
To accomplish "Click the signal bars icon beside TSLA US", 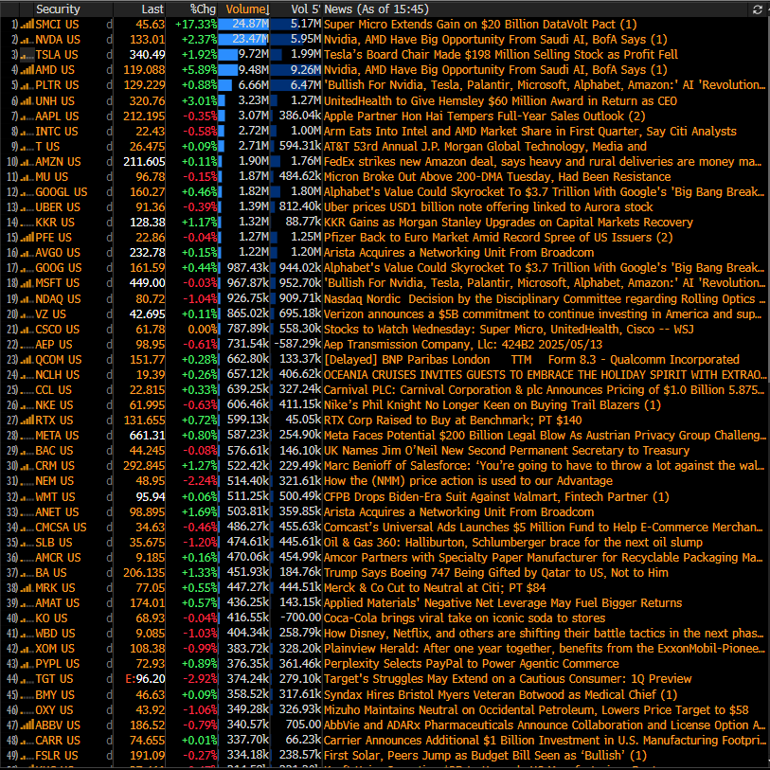I will pos(27,55).
